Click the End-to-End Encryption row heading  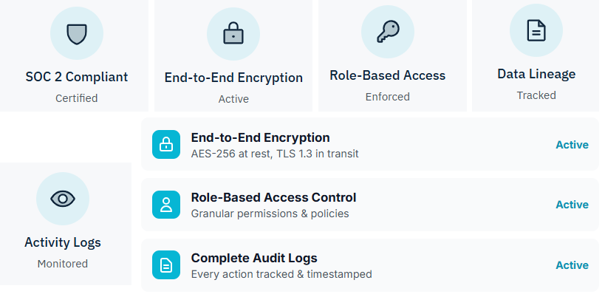(x=260, y=137)
